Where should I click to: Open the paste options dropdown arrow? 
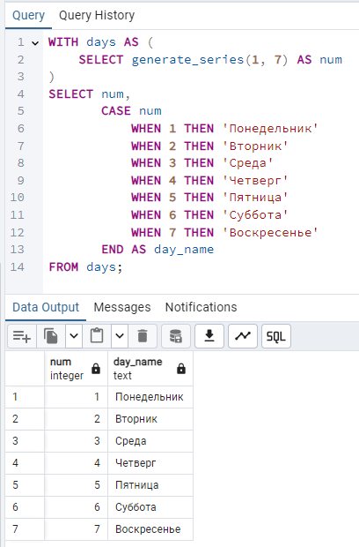point(120,336)
